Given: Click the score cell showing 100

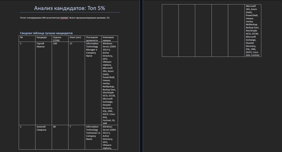Looking at the screenshot, I should click(x=55, y=44).
